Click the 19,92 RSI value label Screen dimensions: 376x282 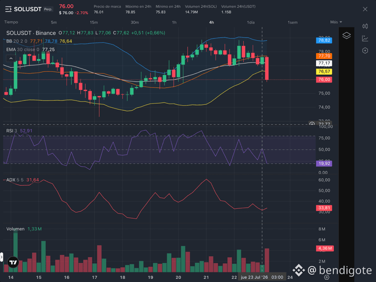click(x=324, y=163)
